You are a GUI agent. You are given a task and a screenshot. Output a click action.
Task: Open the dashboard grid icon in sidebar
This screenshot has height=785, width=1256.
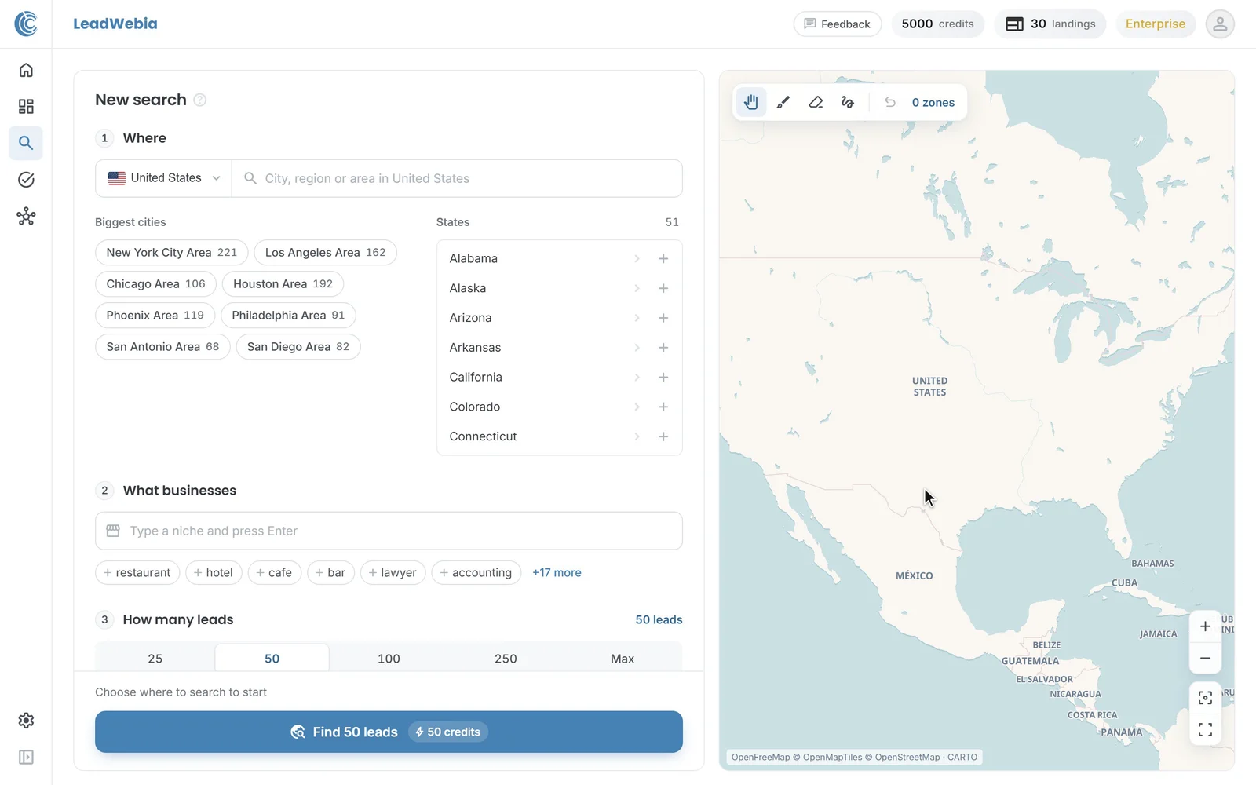(x=26, y=106)
